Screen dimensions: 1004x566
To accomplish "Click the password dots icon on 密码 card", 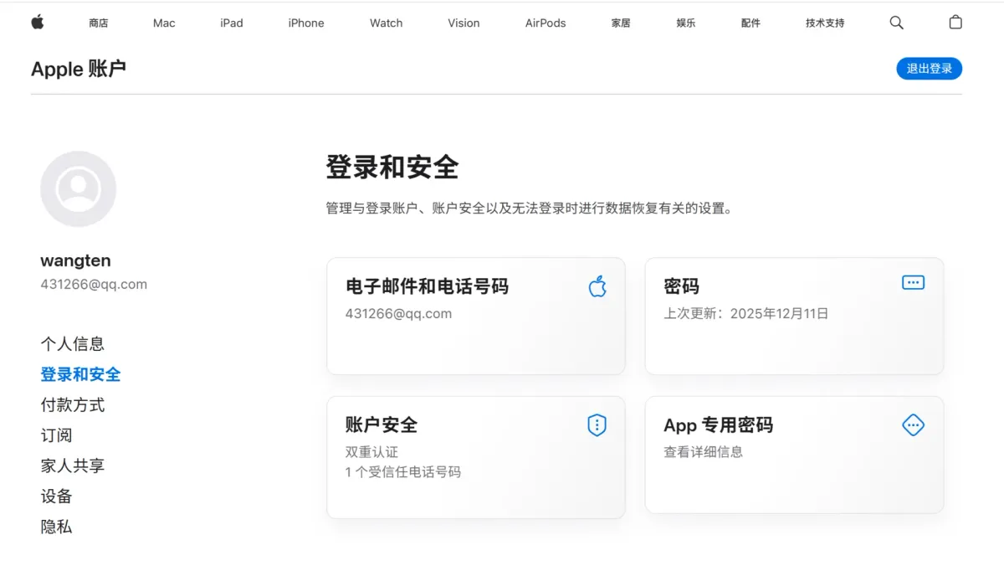I will [x=913, y=283].
